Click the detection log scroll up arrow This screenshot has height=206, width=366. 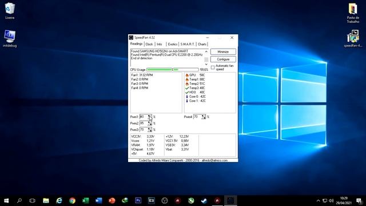pyautogui.click(x=206, y=51)
